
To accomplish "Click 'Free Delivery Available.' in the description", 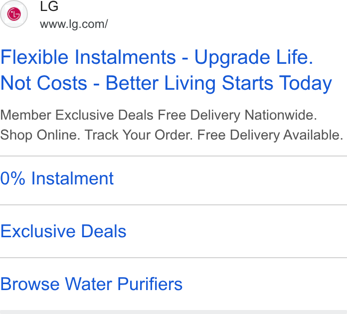I will click(270, 135).
